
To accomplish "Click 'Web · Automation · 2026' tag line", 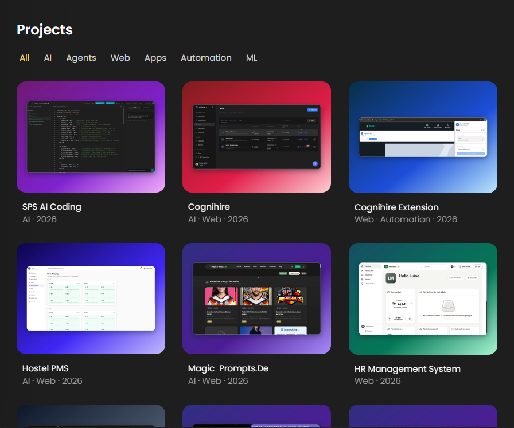I will pyautogui.click(x=406, y=219).
